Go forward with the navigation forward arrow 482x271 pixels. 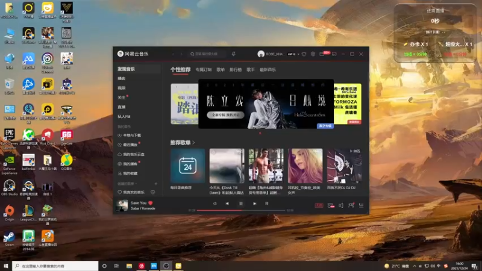pos(181,54)
